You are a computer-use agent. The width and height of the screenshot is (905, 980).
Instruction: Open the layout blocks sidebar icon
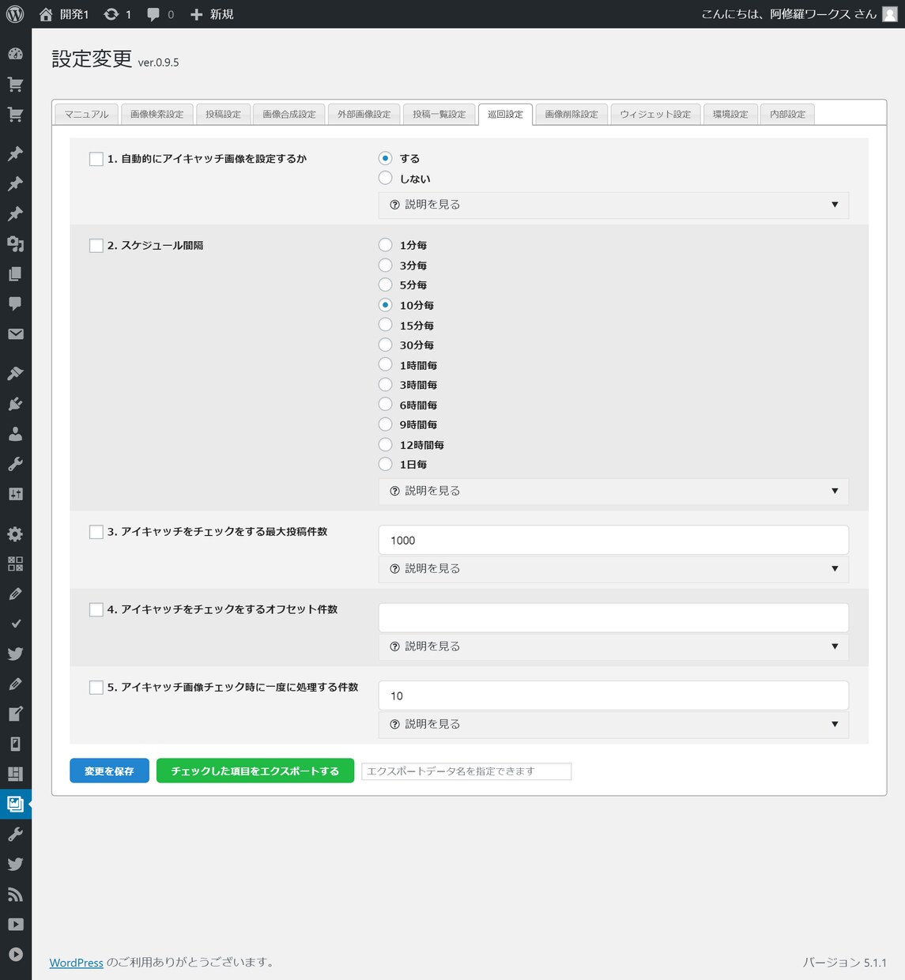coord(15,774)
